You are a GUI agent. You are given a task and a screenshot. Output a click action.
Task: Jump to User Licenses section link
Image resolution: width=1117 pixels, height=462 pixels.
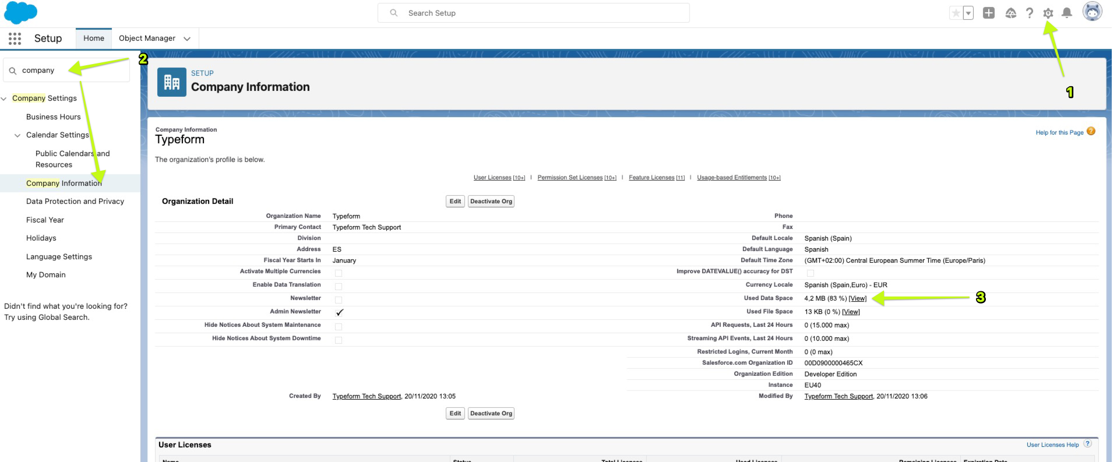coord(499,178)
